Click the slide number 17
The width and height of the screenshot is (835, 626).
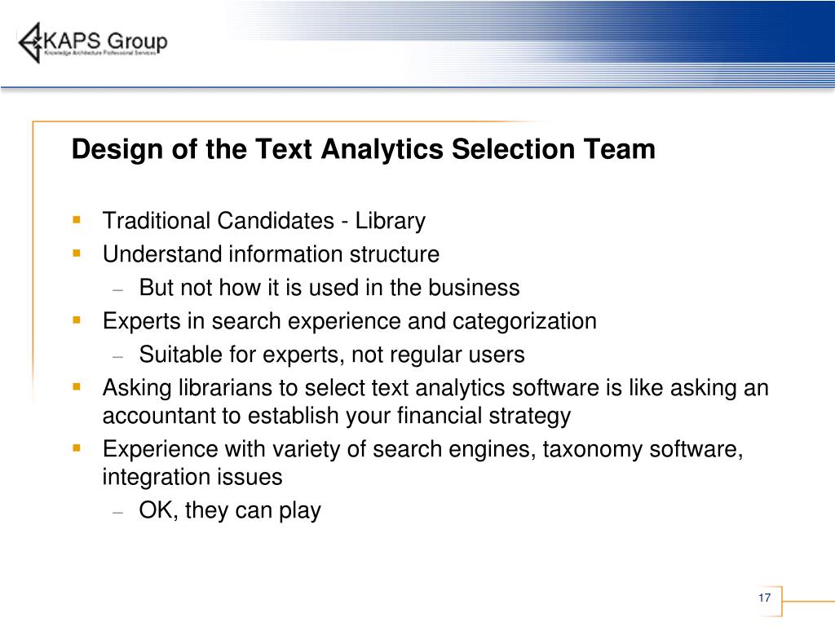[x=765, y=597]
